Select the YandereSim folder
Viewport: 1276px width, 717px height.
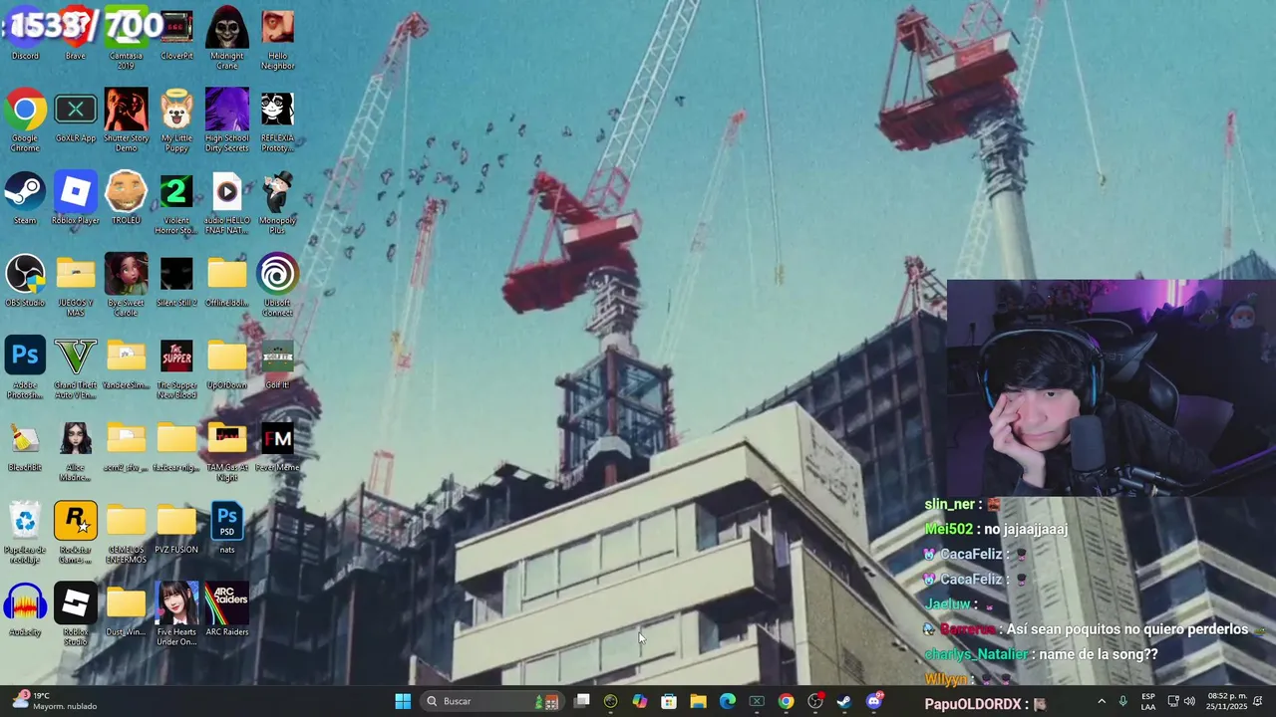click(x=126, y=363)
